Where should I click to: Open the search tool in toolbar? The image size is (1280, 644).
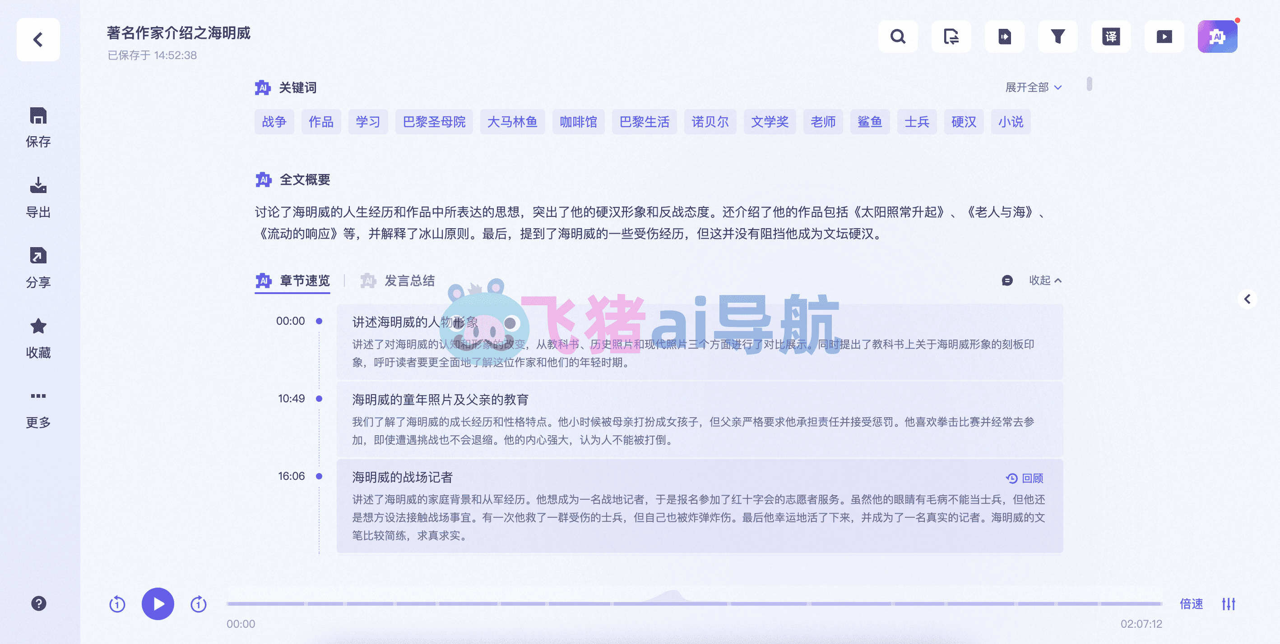pyautogui.click(x=898, y=37)
